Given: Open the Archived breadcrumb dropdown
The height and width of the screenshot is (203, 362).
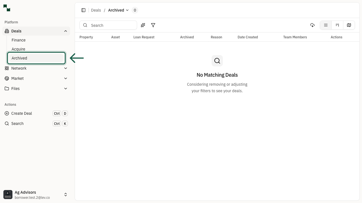Looking at the screenshot, I should (x=118, y=10).
